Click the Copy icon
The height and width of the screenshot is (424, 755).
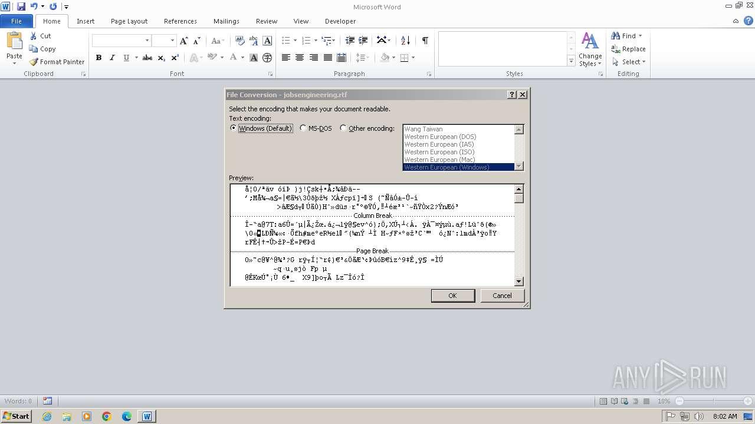click(x=34, y=49)
